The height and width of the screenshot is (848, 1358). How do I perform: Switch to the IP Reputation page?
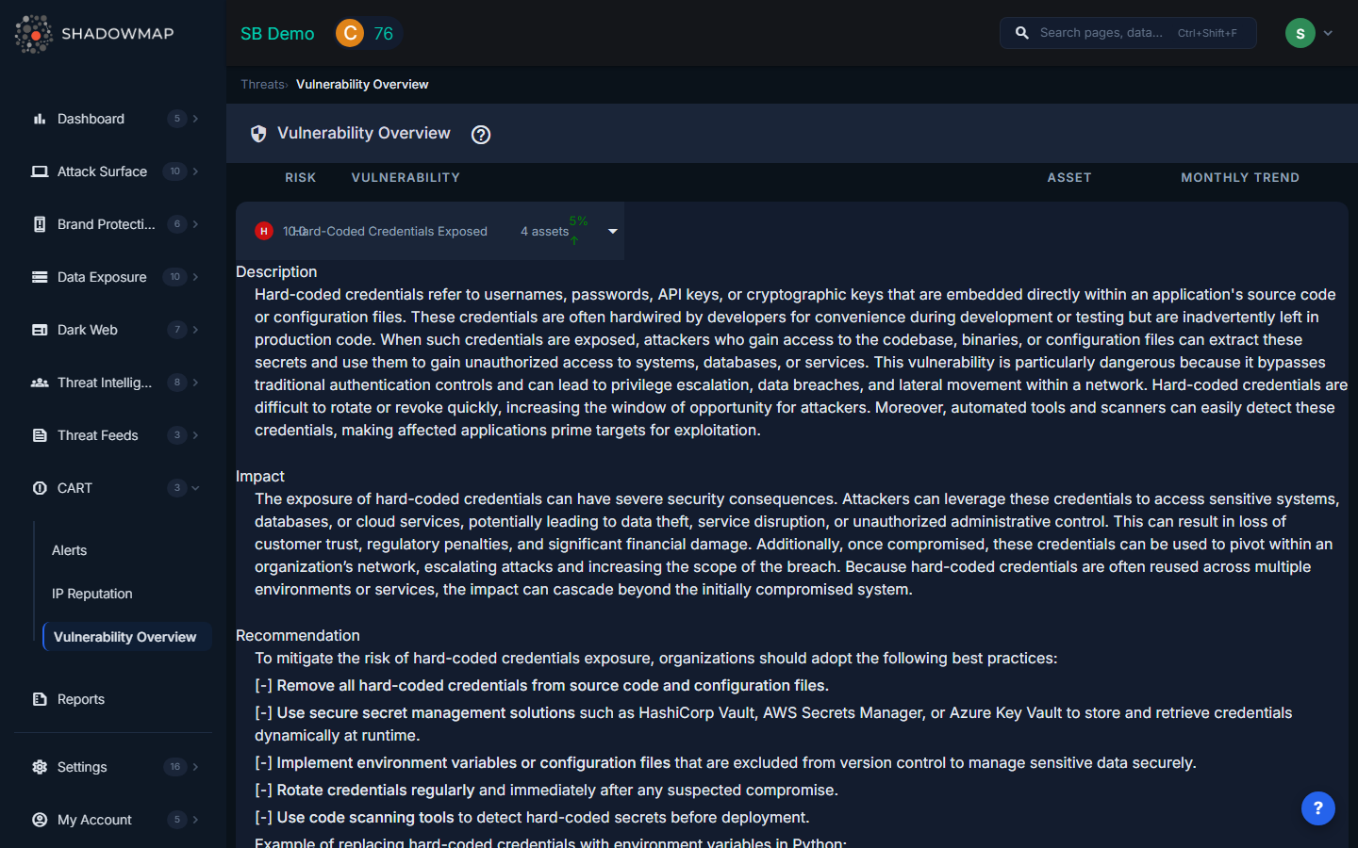pos(91,594)
